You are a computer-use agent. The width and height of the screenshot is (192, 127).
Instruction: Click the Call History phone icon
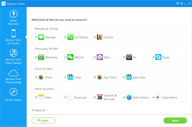click(70, 37)
